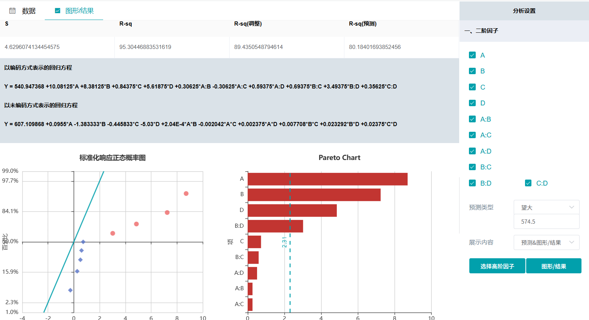Click the highest red point on probability plot
589x320 pixels.
[186, 194]
